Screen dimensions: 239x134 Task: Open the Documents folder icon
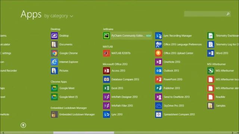(54, 44)
